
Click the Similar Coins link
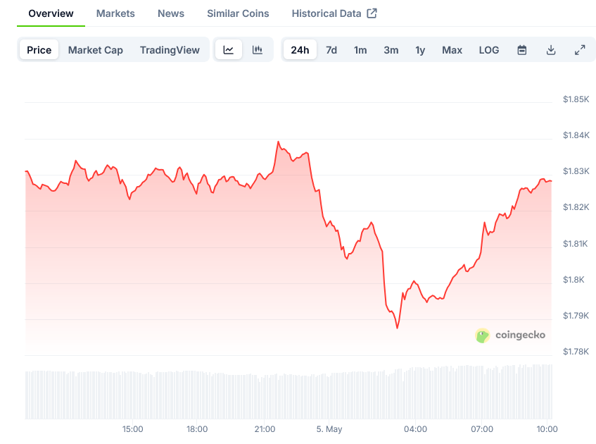click(237, 13)
